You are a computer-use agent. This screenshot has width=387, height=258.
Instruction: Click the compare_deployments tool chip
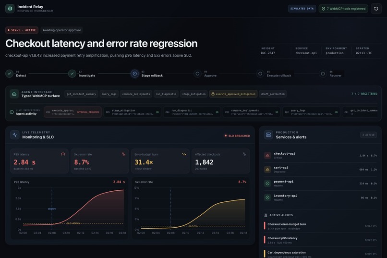pos(136,94)
